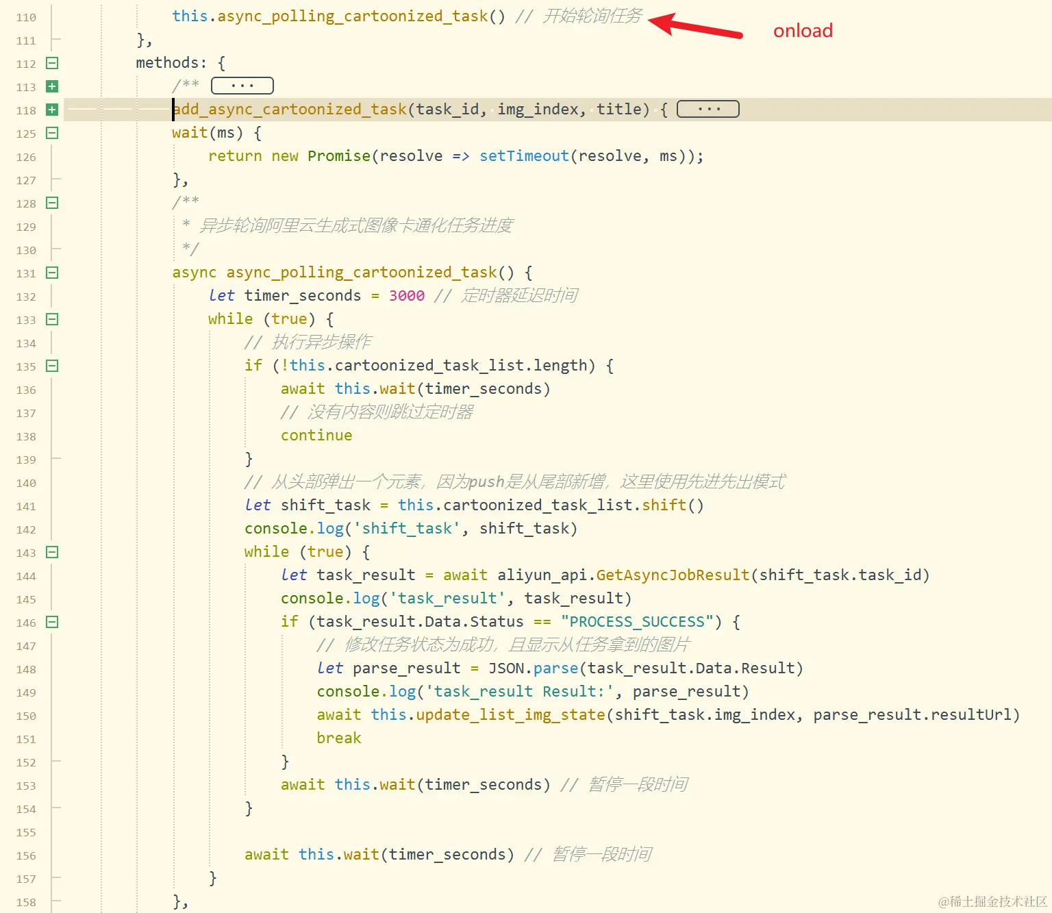Screen dimensions: 1052x913
Task: Click JSON.parse call on line 148
Action: (x=534, y=668)
